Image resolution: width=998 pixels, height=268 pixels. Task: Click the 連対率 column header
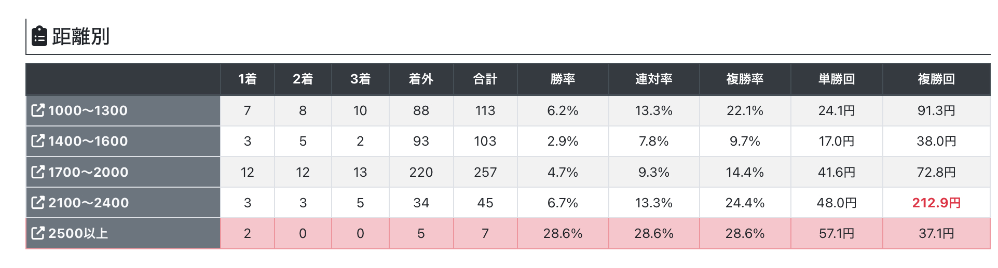coord(653,79)
